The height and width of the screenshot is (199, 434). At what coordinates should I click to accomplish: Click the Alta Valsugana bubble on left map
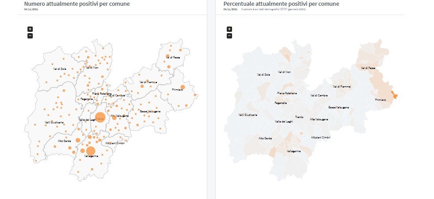click(x=114, y=118)
